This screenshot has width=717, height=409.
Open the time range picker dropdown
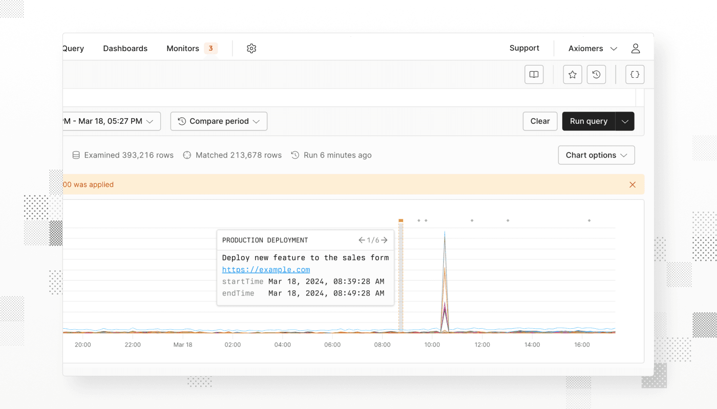tap(110, 121)
